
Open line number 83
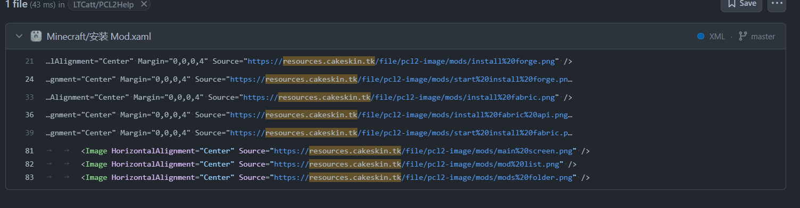point(29,178)
